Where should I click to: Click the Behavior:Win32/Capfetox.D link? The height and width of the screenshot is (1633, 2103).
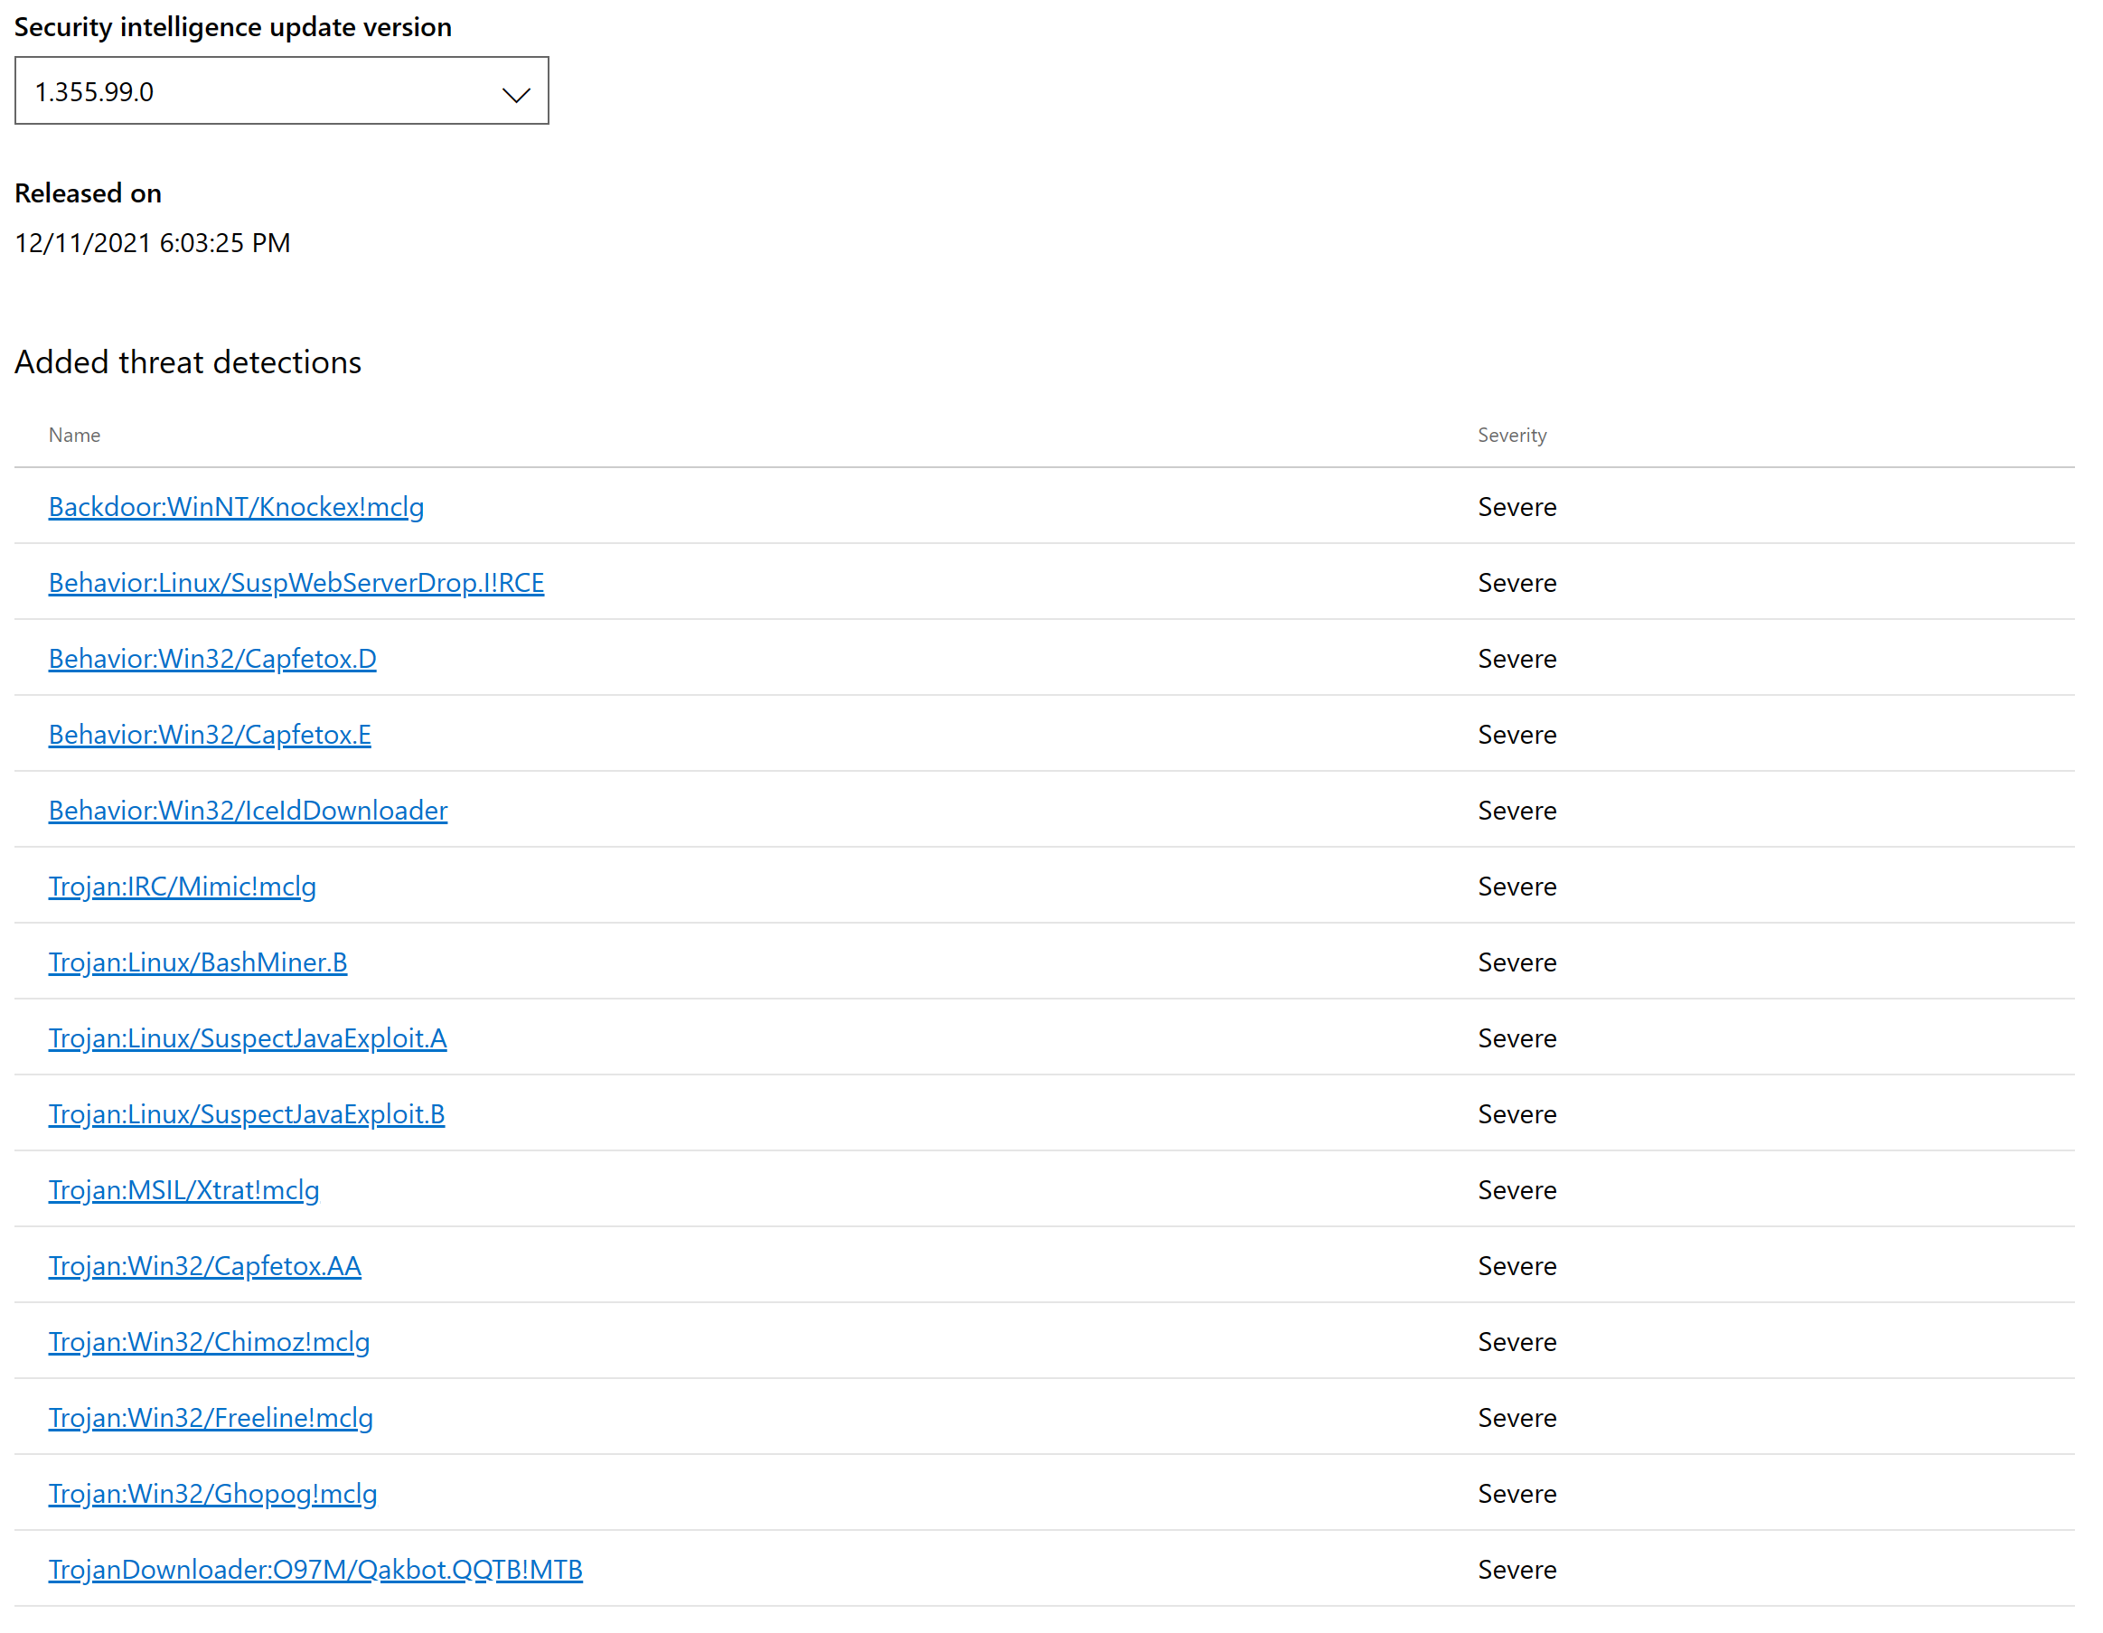tap(211, 659)
